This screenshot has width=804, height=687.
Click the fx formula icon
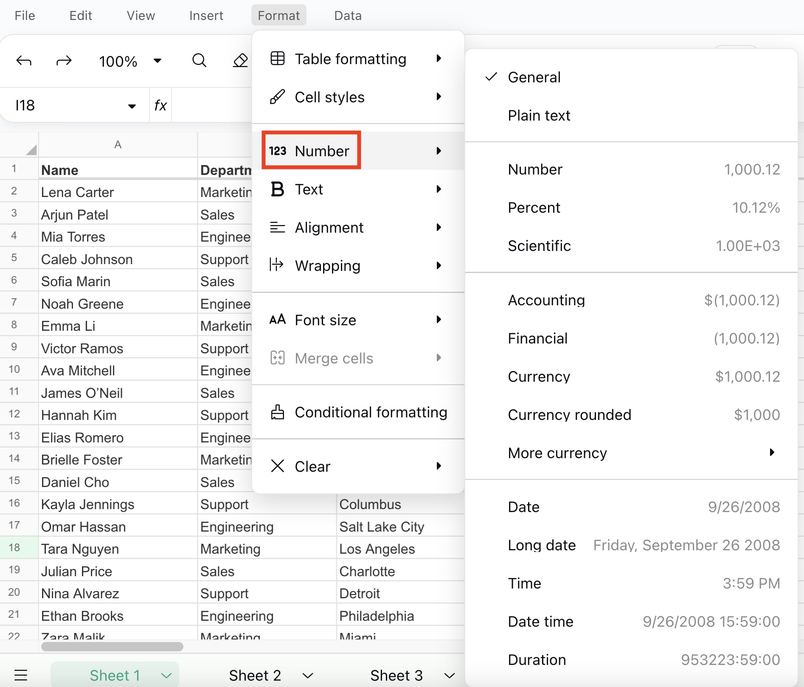pyautogui.click(x=160, y=105)
